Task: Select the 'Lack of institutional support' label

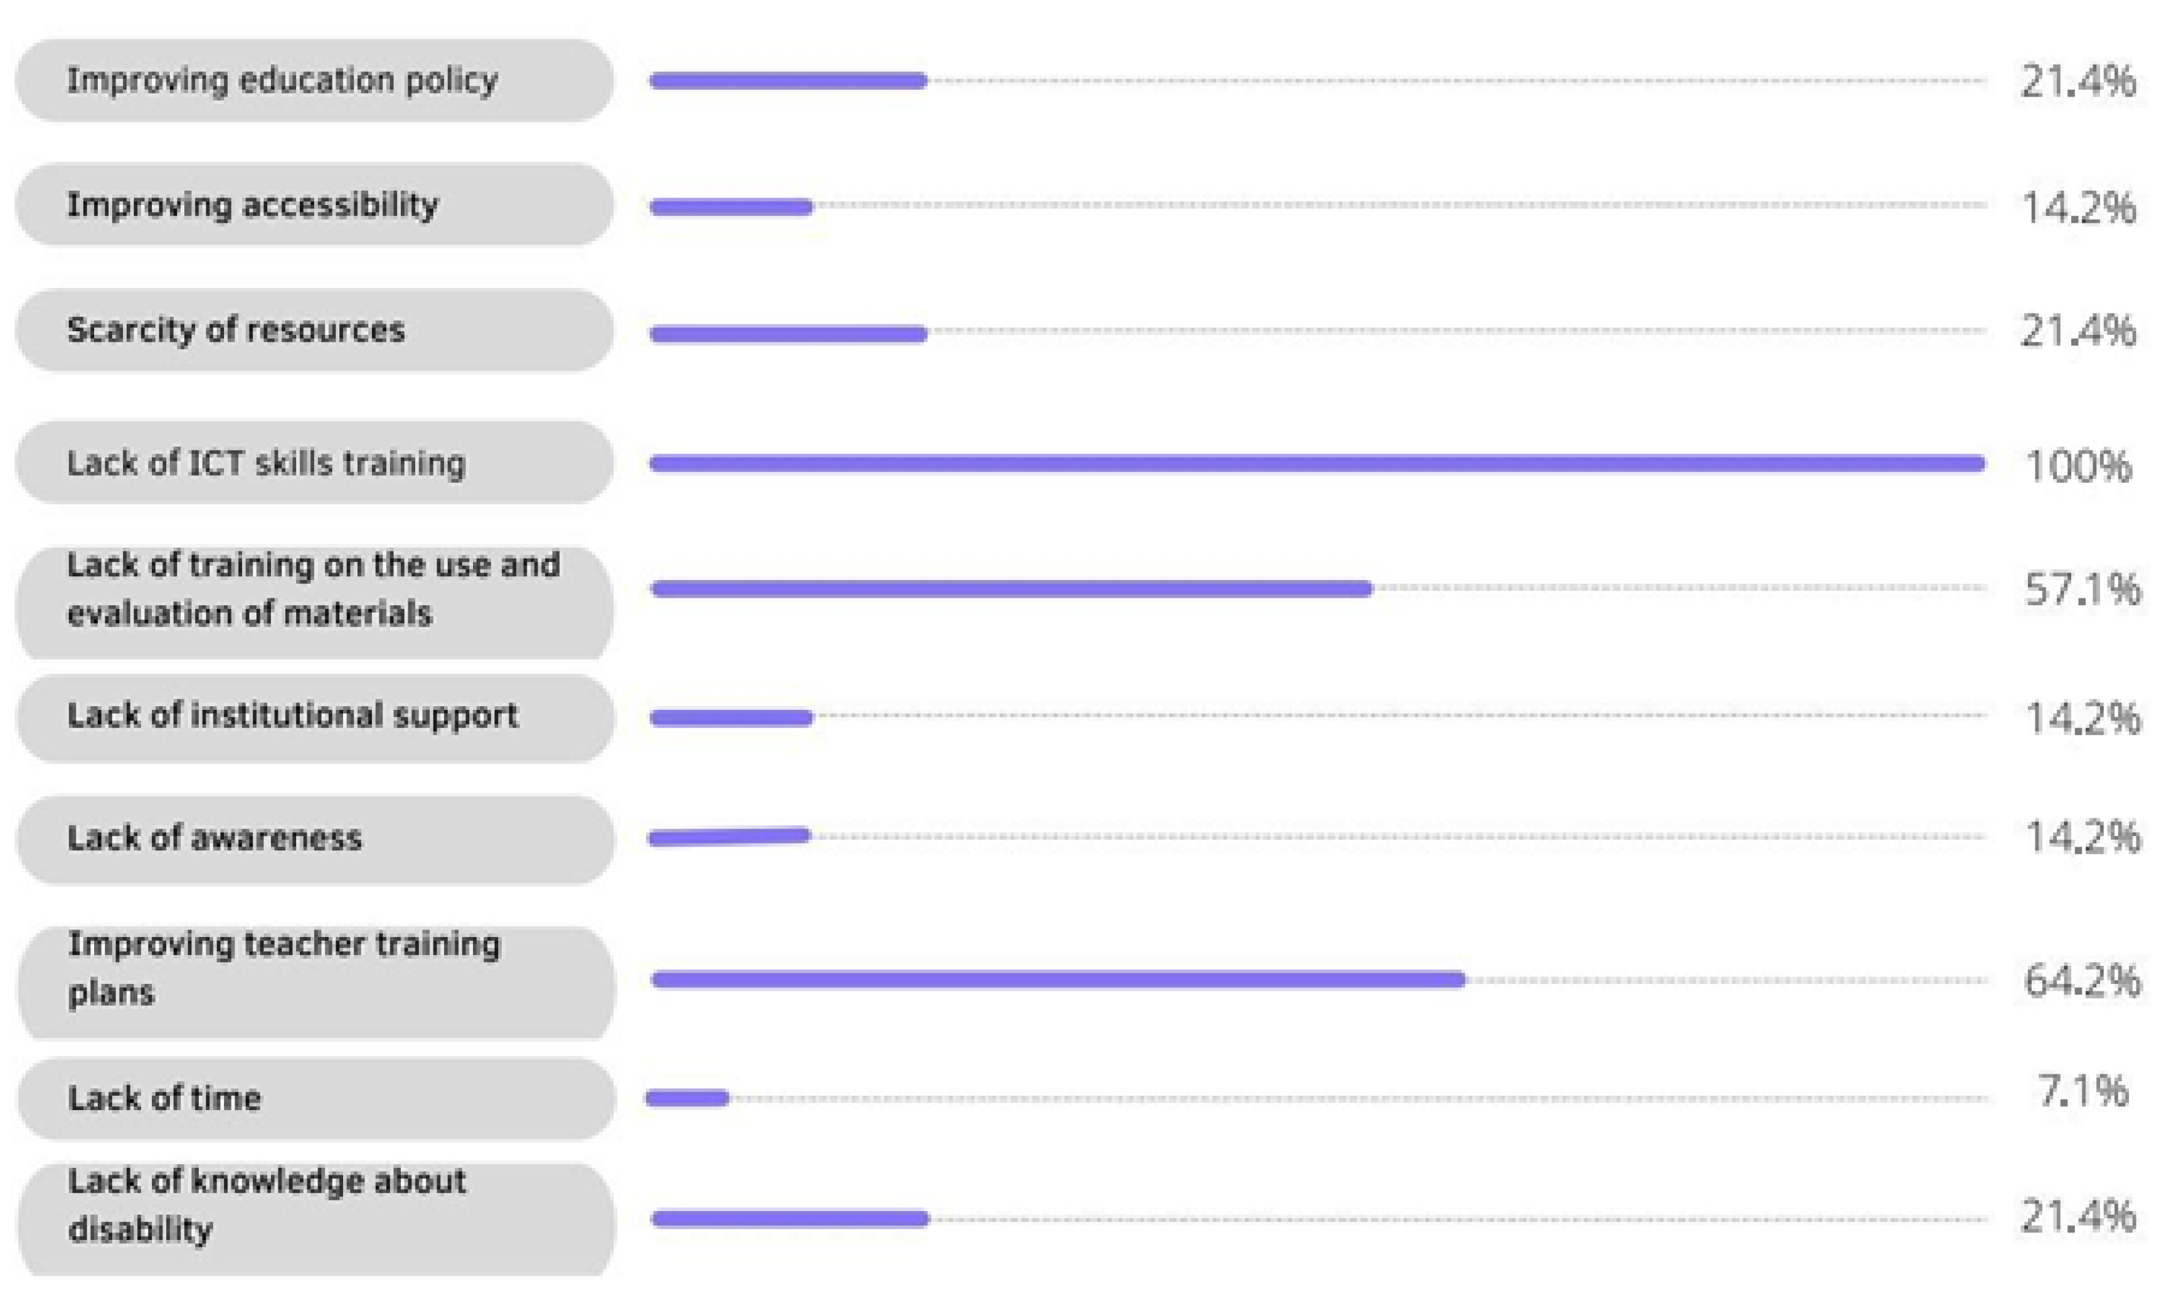Action: pos(292,716)
